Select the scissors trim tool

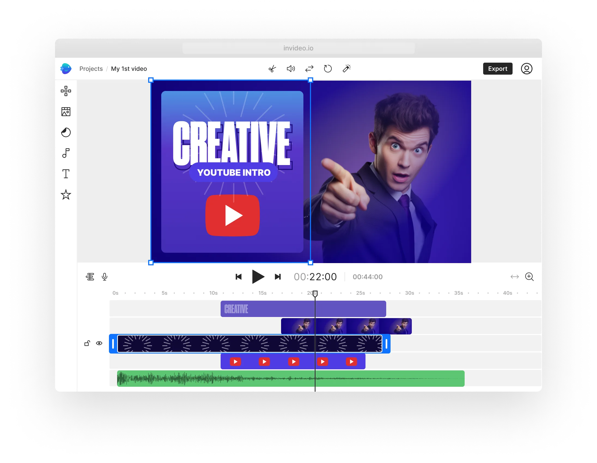[272, 69]
